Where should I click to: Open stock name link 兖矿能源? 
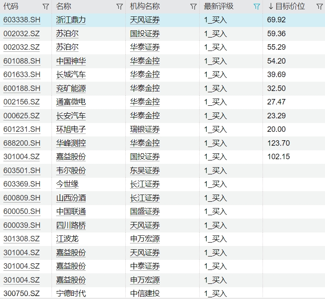coord(71,88)
